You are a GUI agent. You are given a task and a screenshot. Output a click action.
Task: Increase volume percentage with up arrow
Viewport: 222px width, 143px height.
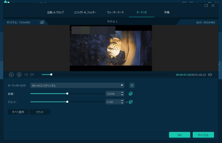122,93
